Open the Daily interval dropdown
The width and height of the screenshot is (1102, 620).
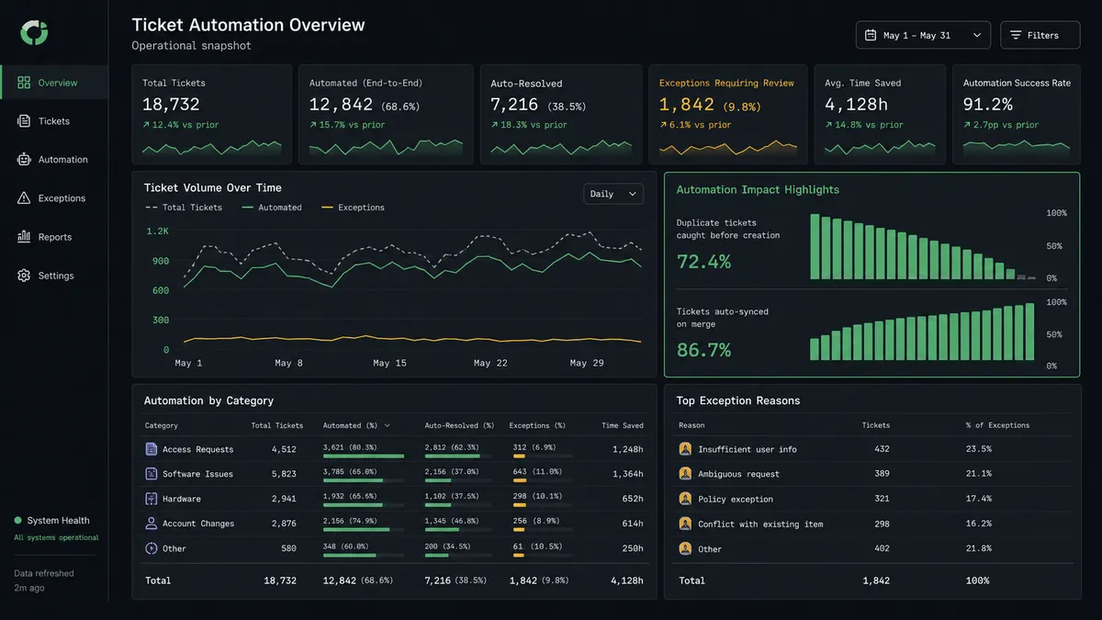tap(613, 194)
